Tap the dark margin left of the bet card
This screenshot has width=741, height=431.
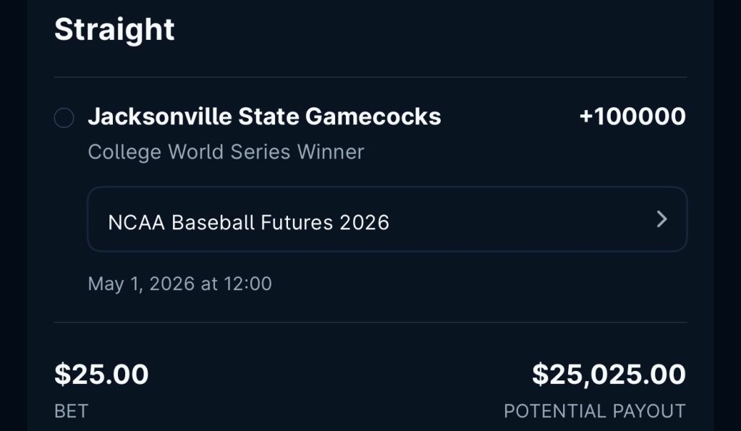pyautogui.click(x=13, y=217)
